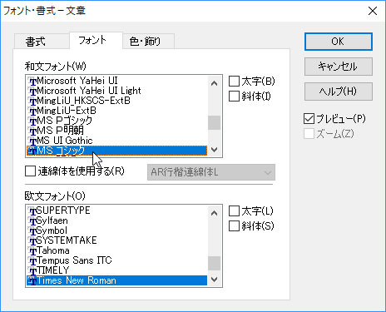This screenshot has width=386, height=312.
Task: Click down arrow of 欧文フォント scrollbar
Action: coord(214,280)
